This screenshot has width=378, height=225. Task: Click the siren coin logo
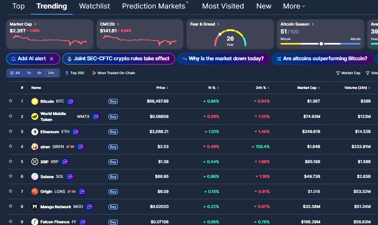35,147
